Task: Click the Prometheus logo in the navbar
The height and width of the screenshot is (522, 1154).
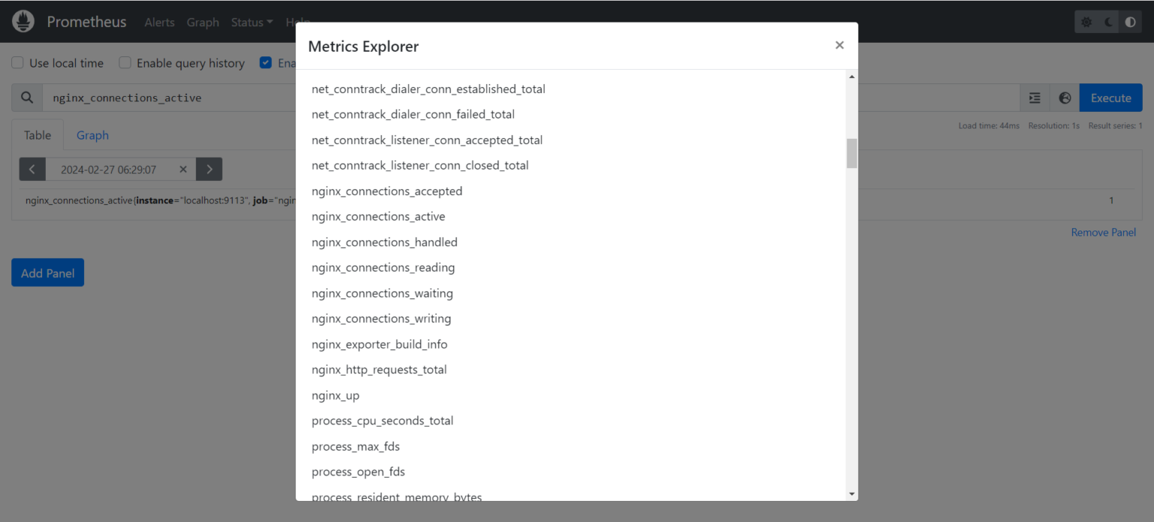Action: [x=23, y=21]
